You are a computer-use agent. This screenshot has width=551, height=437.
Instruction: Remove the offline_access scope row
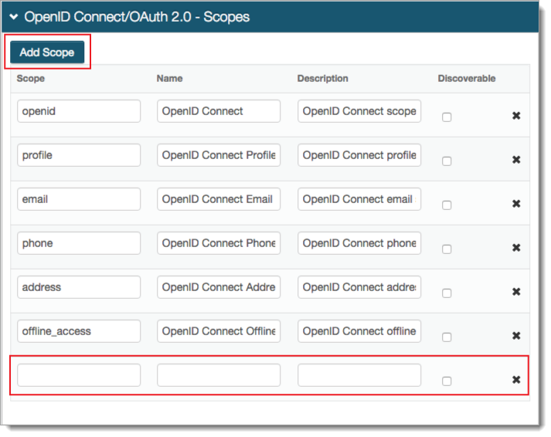coord(516,336)
